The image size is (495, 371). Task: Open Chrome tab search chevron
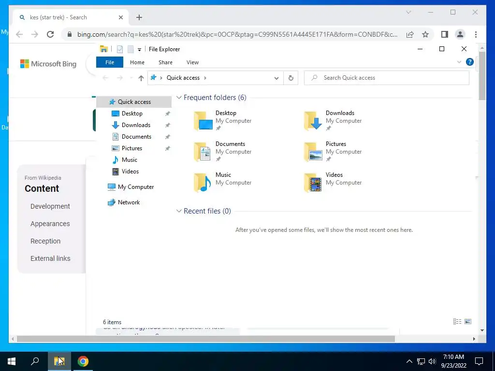[x=408, y=12]
